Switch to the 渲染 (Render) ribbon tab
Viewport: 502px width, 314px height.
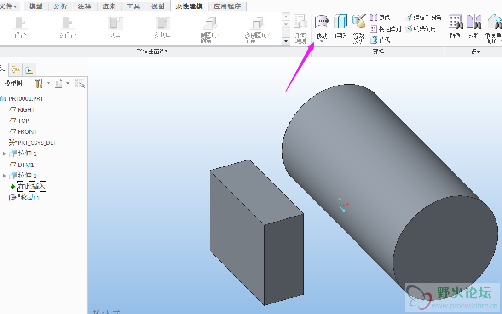click(x=109, y=6)
